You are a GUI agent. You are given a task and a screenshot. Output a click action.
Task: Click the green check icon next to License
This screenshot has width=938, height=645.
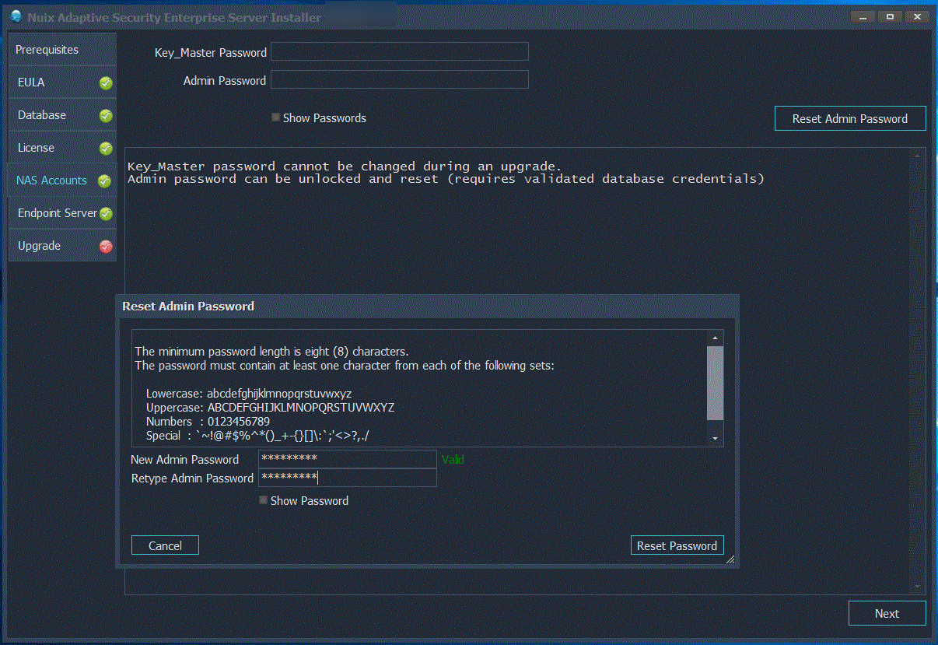[x=106, y=149]
